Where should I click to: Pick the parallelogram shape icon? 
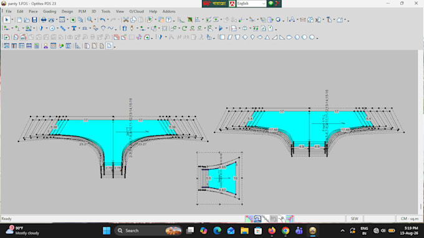(229, 37)
